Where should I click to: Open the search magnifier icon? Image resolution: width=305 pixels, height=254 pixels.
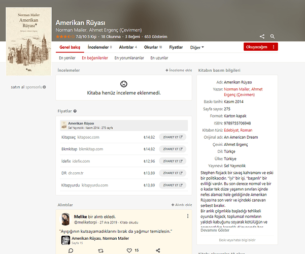pyautogui.click(x=273, y=37)
